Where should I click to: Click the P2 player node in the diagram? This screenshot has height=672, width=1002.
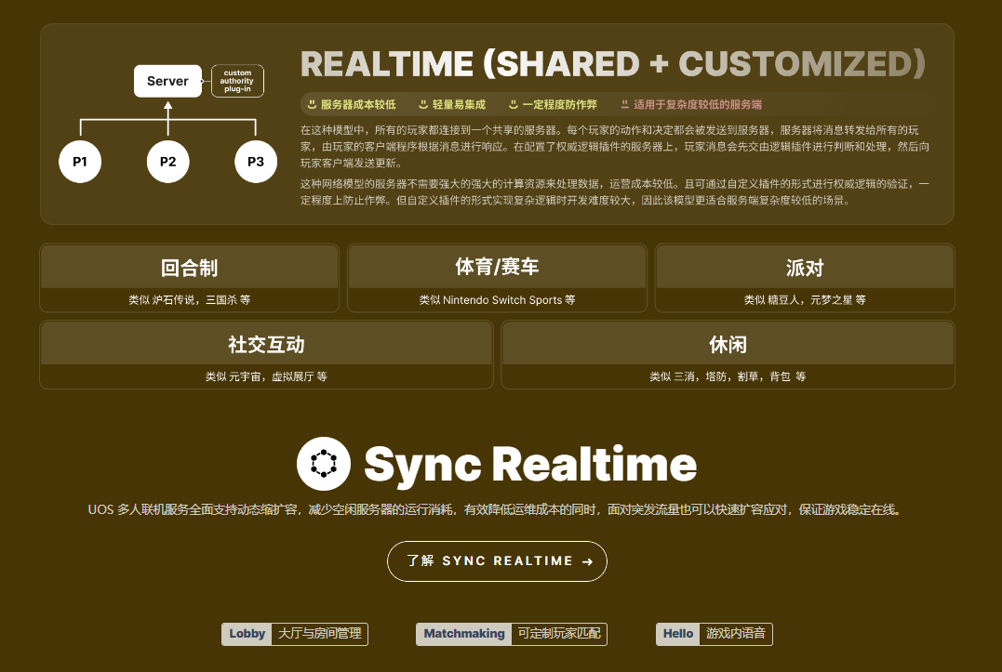168,162
